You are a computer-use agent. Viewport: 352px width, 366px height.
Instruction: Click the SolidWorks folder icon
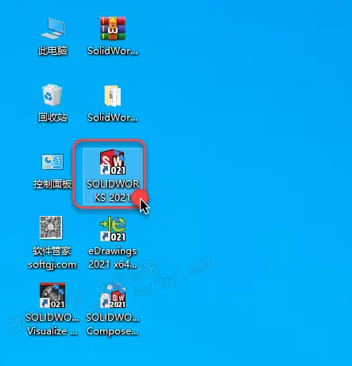[113, 95]
